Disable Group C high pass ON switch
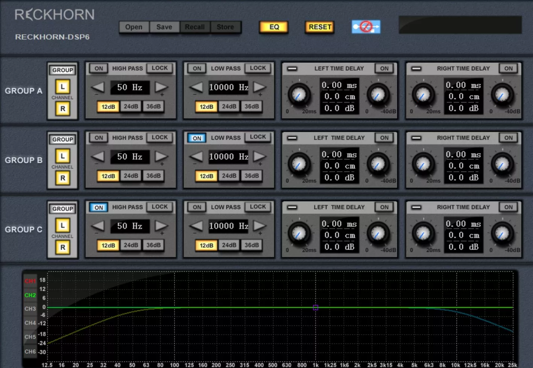 click(x=99, y=207)
